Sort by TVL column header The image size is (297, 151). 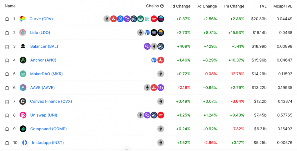click(x=263, y=6)
